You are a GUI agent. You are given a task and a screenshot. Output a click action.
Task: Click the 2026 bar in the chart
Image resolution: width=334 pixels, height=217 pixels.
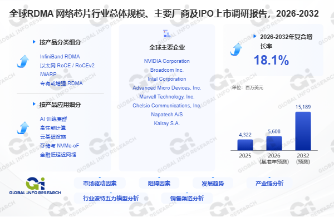274,144
